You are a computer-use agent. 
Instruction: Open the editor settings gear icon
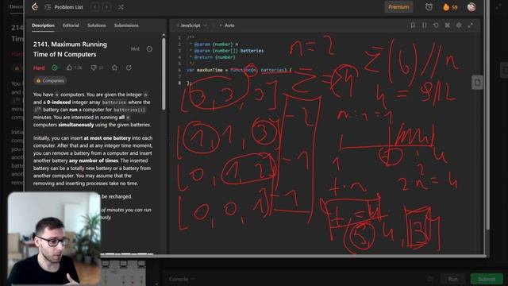point(459,25)
